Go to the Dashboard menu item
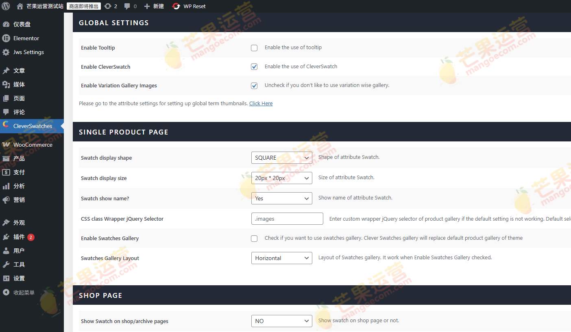 (22, 24)
